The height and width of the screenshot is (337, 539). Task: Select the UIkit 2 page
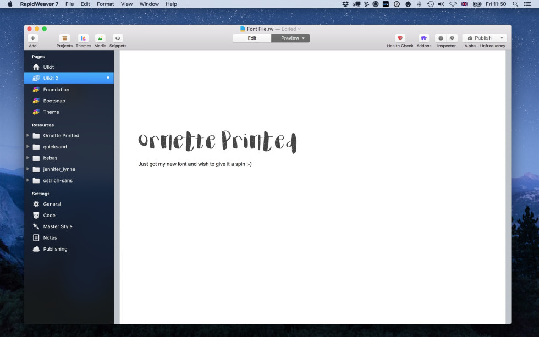coord(69,78)
